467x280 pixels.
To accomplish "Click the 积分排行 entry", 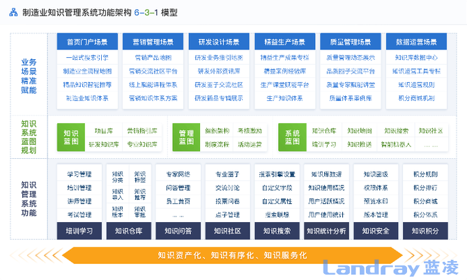I will coord(425,188).
